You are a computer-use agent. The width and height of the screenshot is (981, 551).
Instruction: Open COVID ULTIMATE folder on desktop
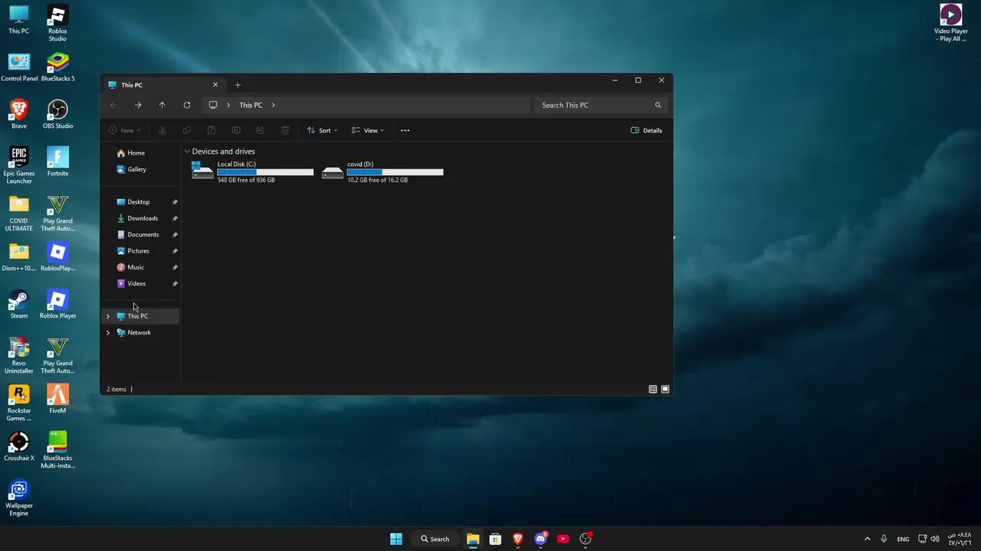click(x=19, y=214)
